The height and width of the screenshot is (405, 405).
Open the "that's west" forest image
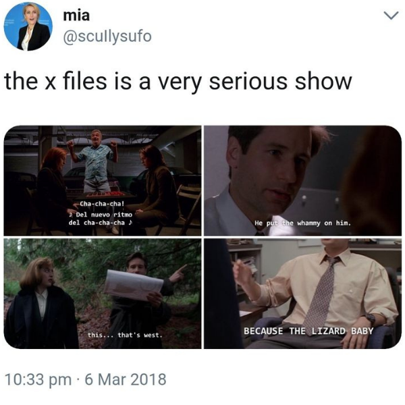click(x=103, y=294)
